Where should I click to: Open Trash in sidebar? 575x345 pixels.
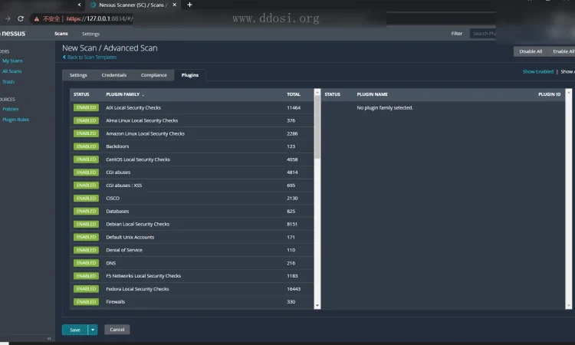(8, 82)
